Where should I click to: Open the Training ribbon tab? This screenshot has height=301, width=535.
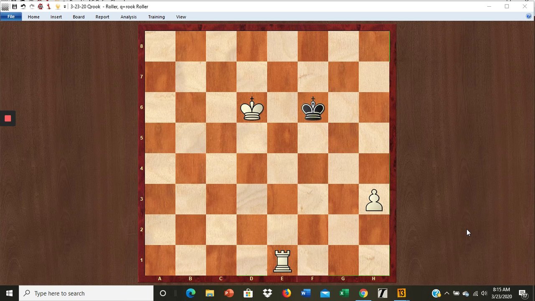[x=157, y=17]
